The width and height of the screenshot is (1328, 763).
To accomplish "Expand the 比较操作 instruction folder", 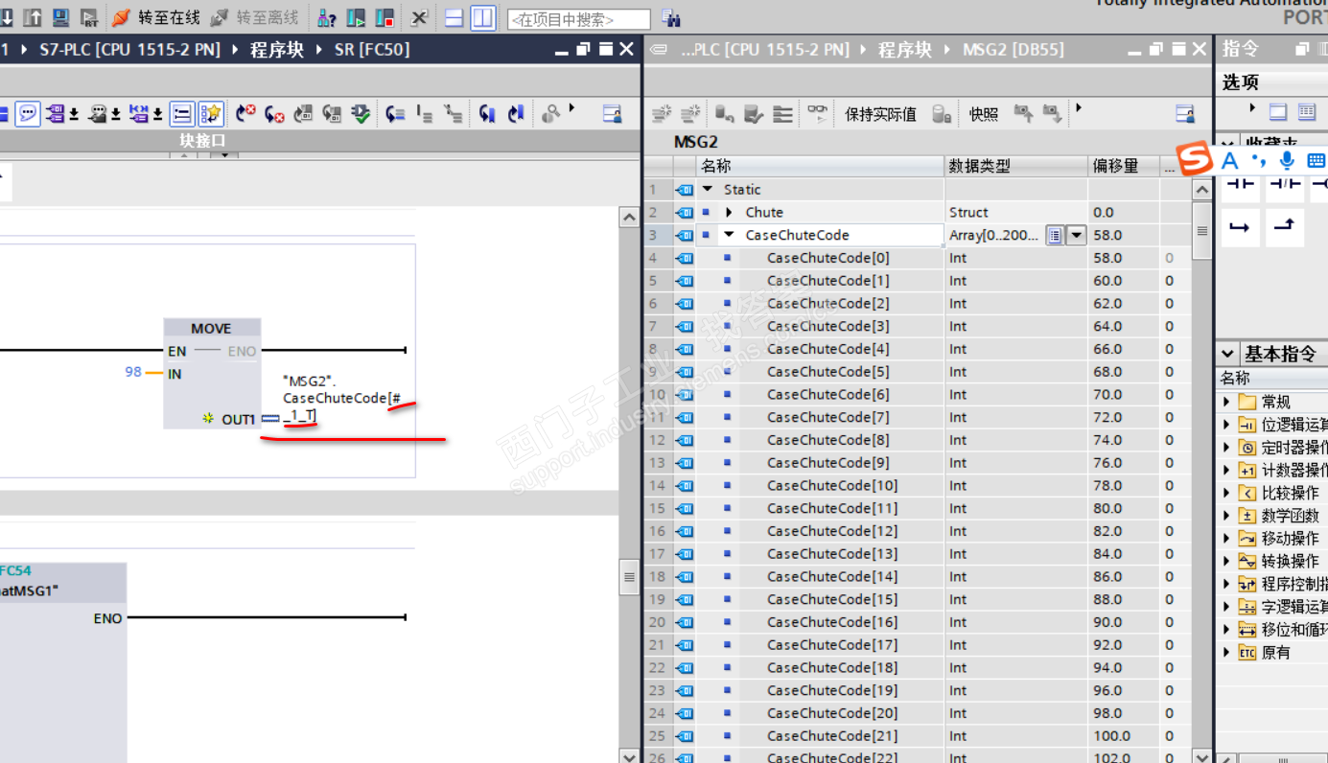I will 1226,493.
